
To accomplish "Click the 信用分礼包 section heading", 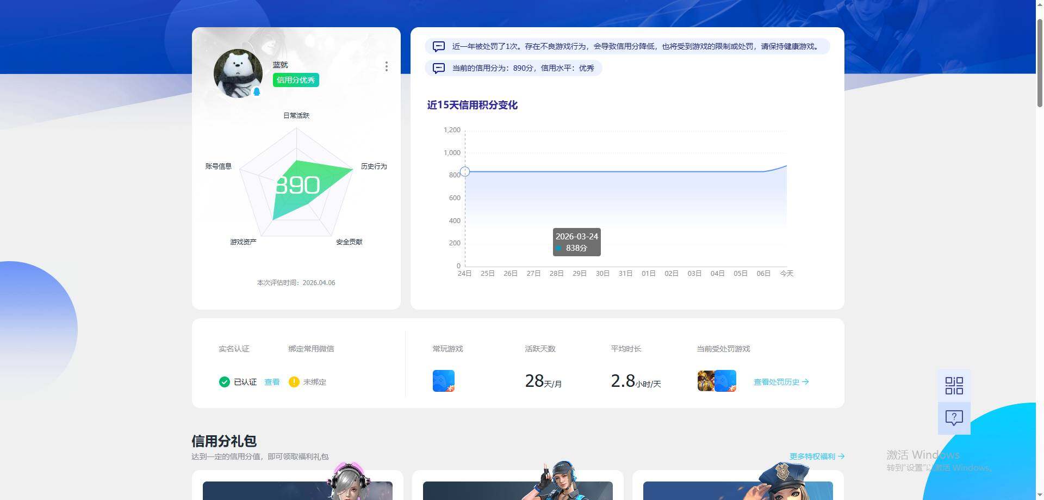I will click(224, 441).
